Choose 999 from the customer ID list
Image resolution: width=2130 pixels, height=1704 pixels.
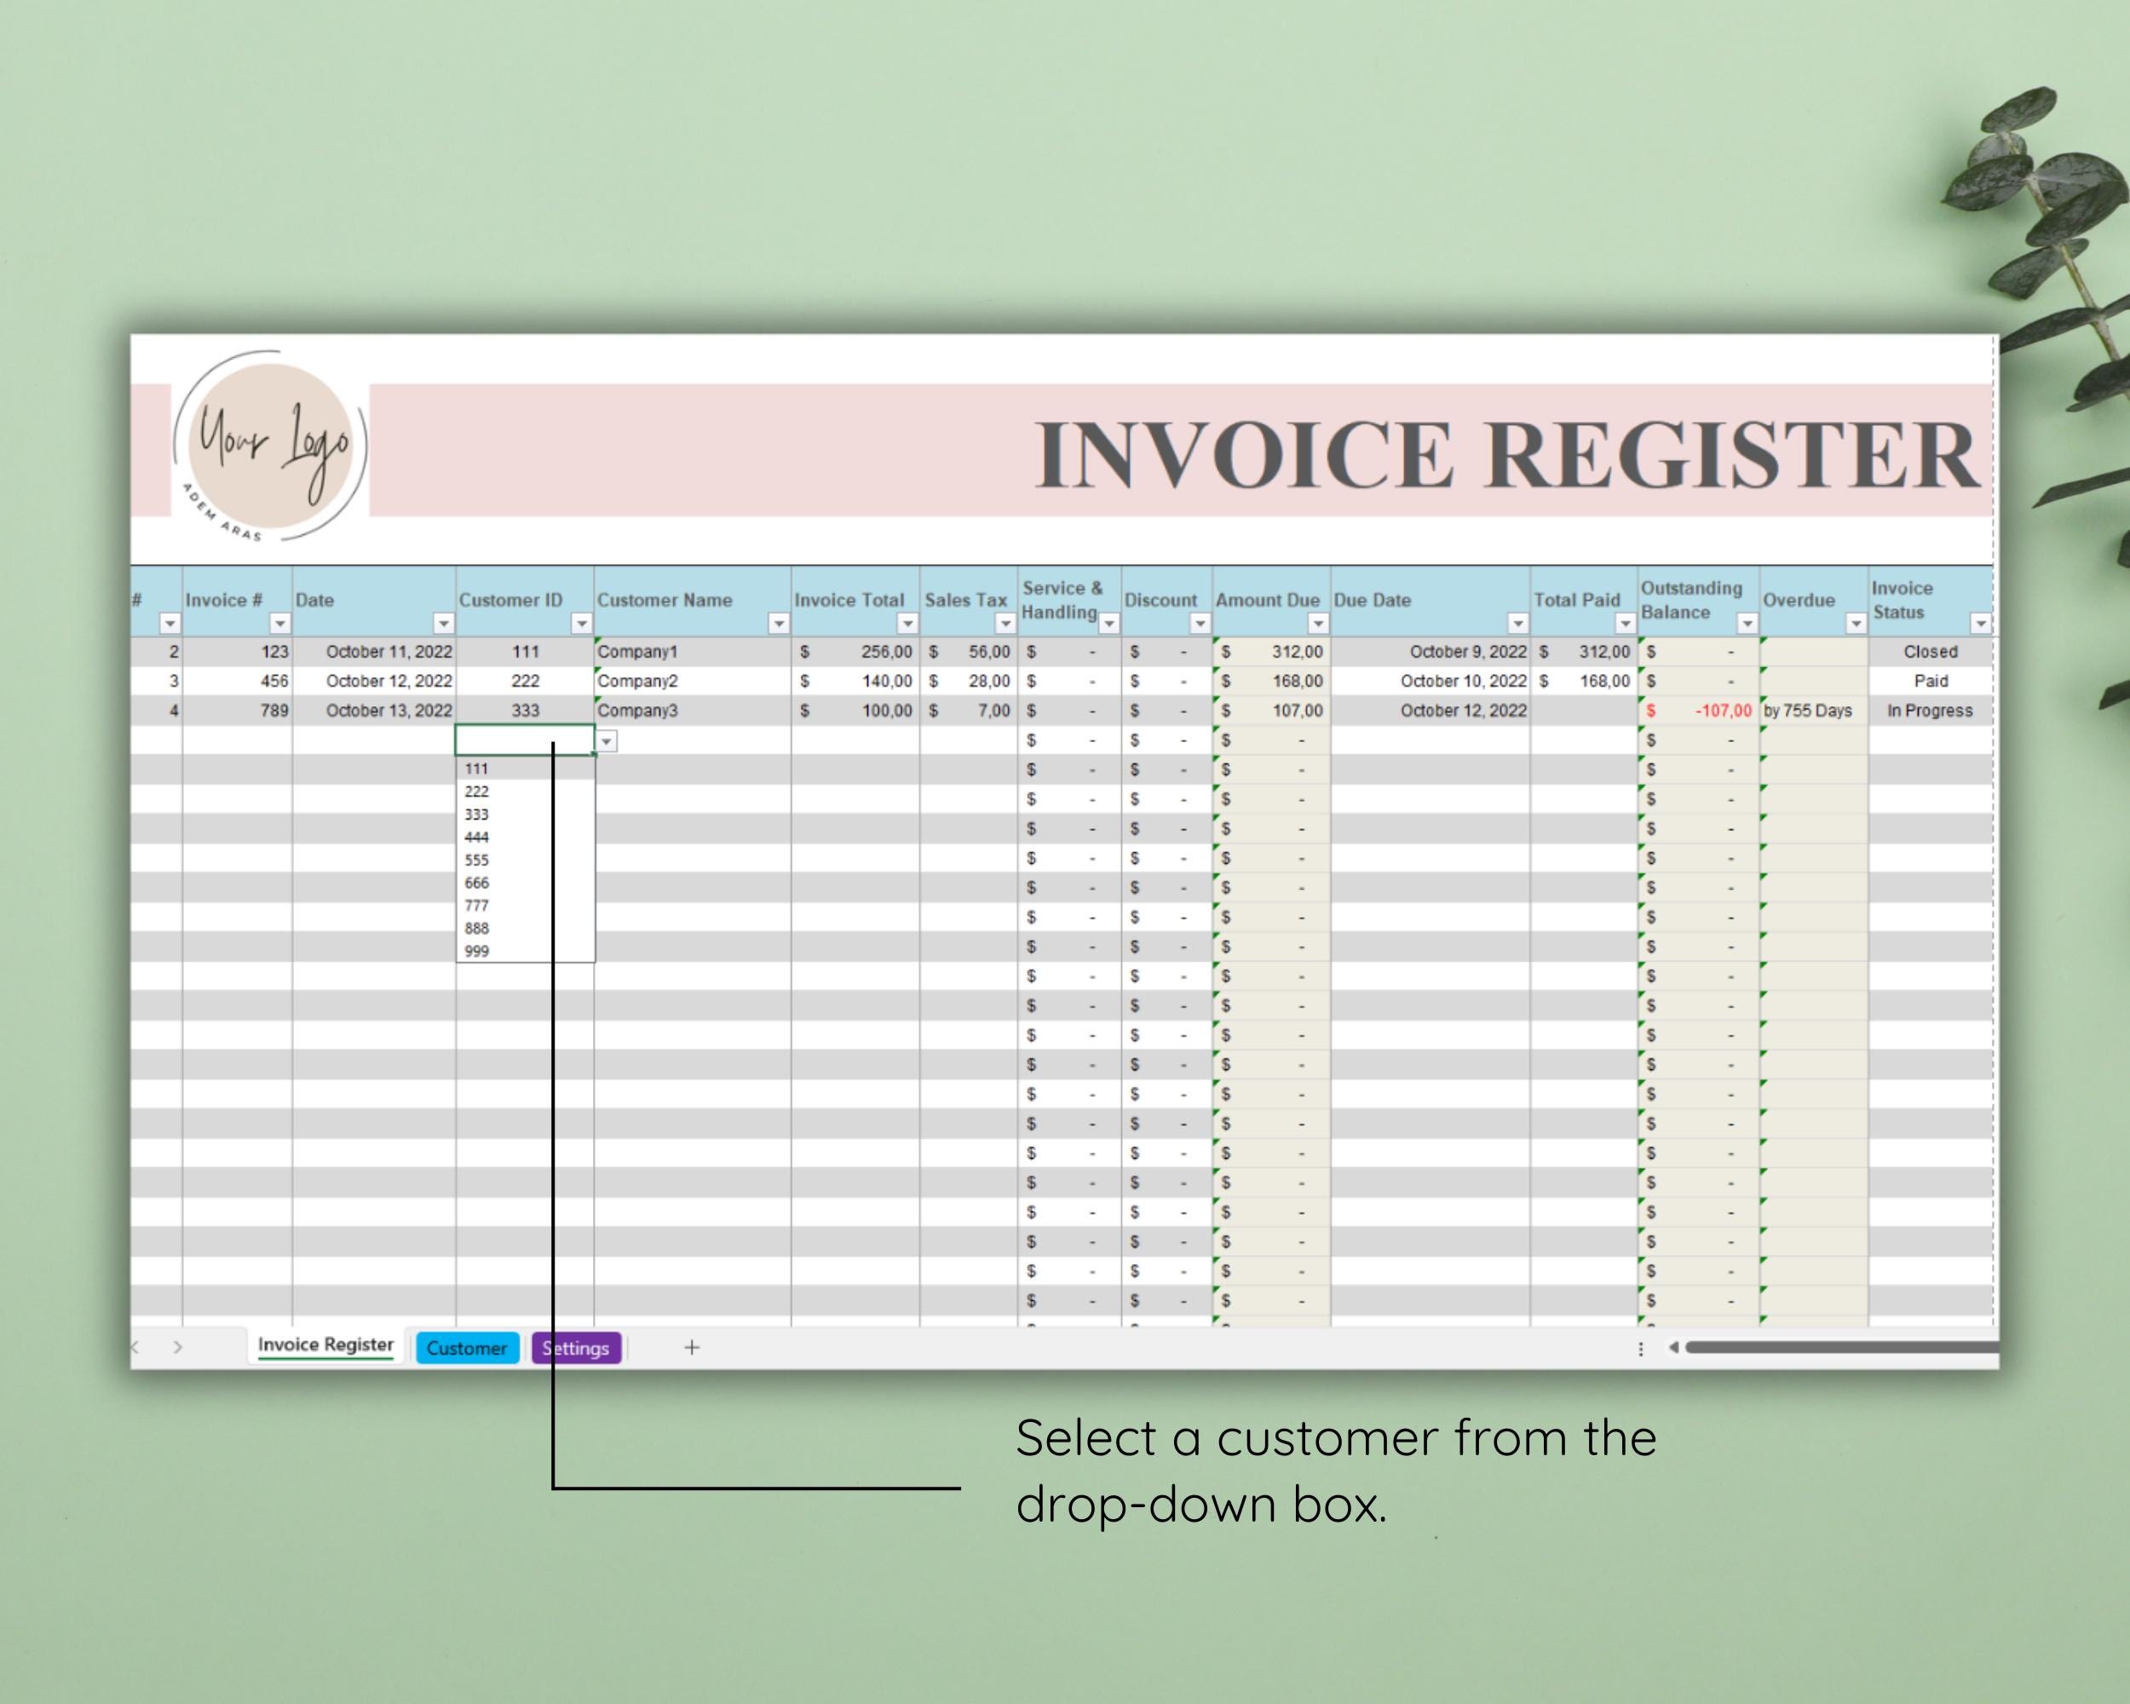pos(525,950)
